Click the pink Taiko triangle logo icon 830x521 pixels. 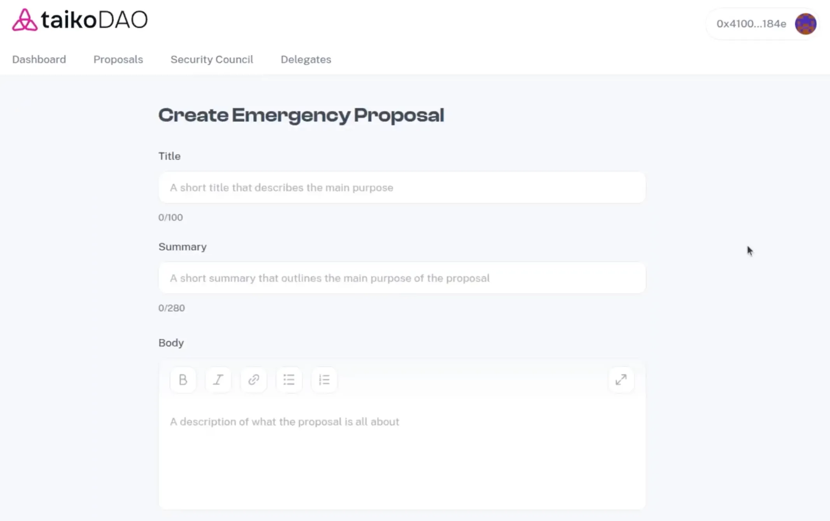[25, 19]
